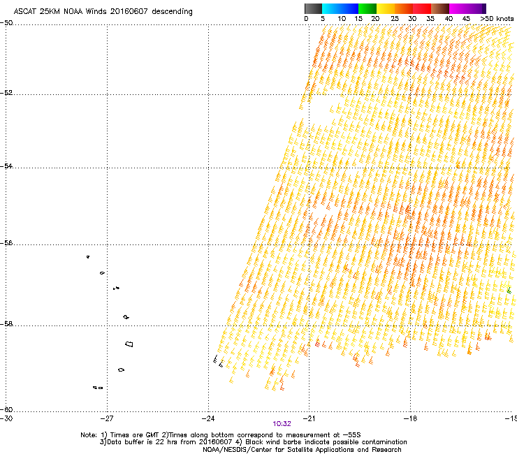Click the -52 latitude axis label
The image size is (517, 454).
click(6, 93)
